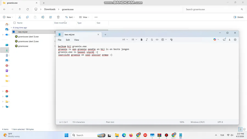Open Notepad settings gear
Image resolution: width=247 pixels, height=139 pixels.
[235, 40]
